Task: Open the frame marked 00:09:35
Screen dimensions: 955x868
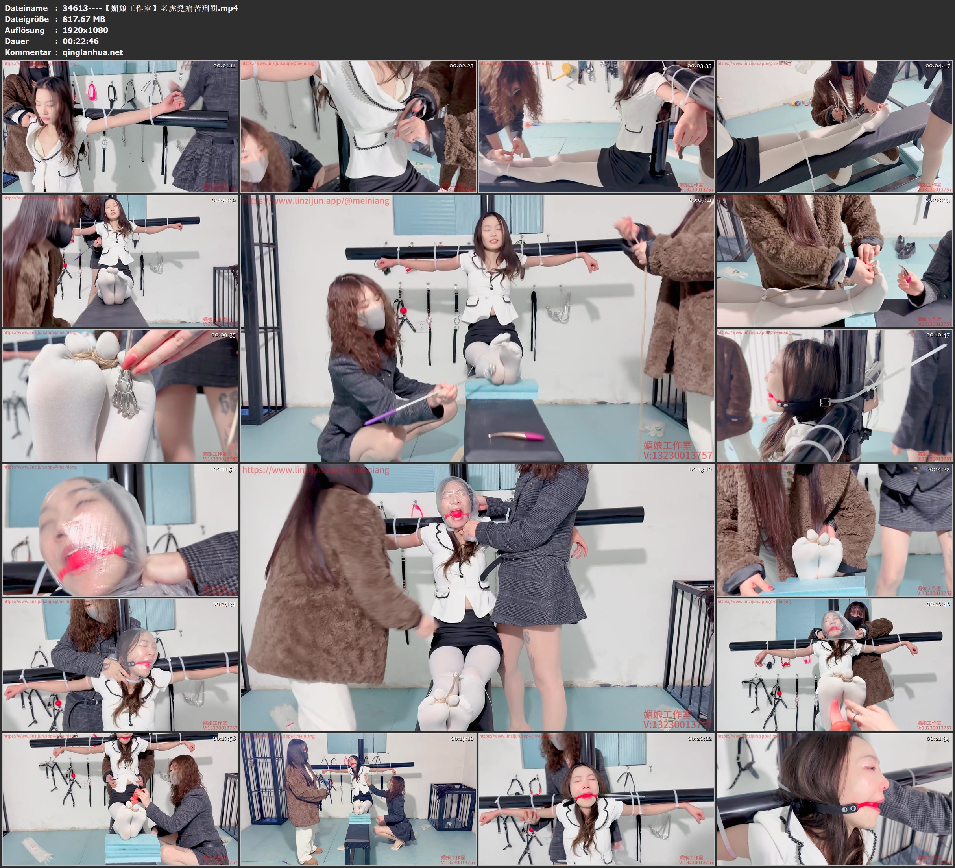Action: coord(120,395)
